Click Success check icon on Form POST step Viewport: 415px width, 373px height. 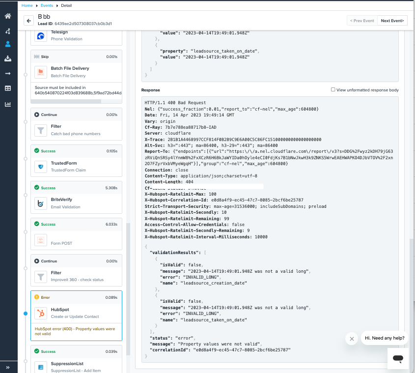point(37,224)
